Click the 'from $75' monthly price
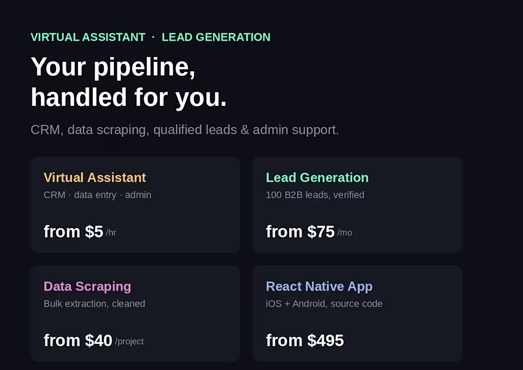The image size is (523, 370). 300,232
